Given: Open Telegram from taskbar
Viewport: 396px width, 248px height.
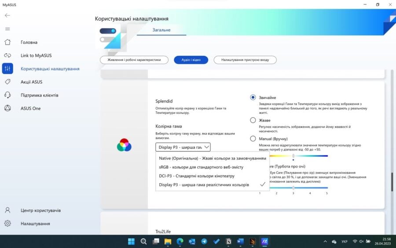Looking at the screenshot, I should (204, 241).
